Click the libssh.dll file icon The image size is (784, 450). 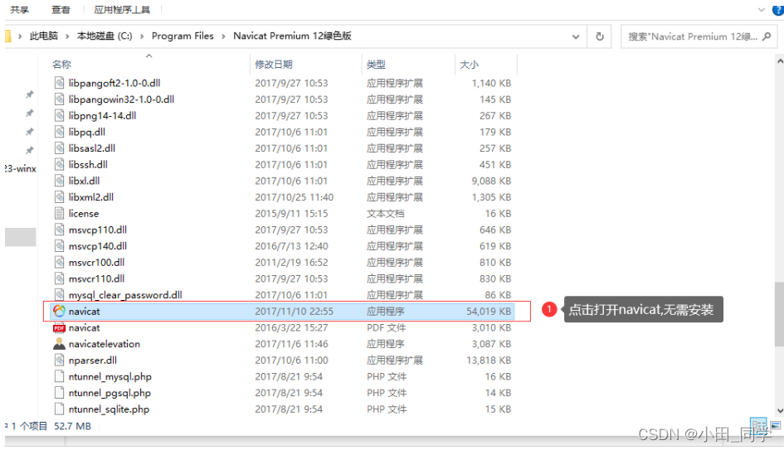[60, 164]
